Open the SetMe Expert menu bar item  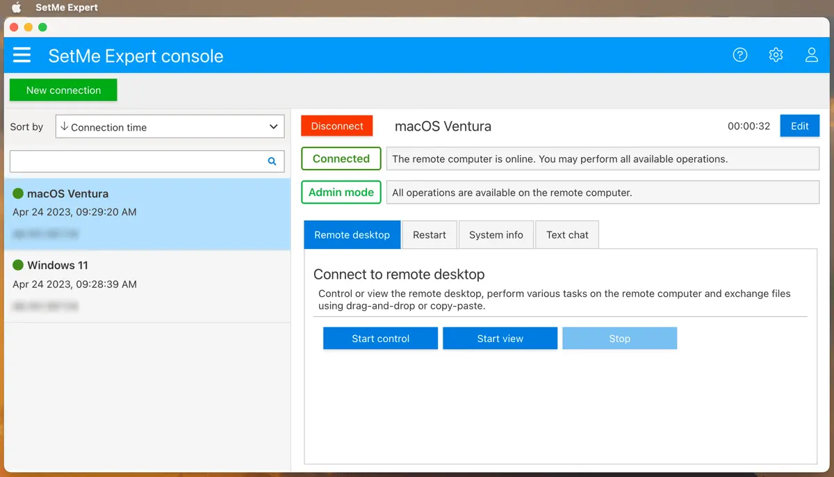[67, 8]
